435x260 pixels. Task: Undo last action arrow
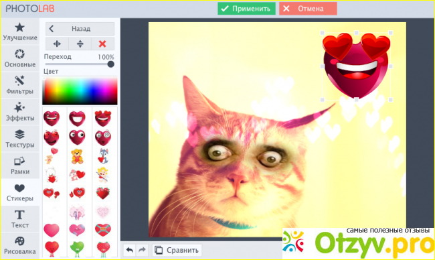click(130, 250)
